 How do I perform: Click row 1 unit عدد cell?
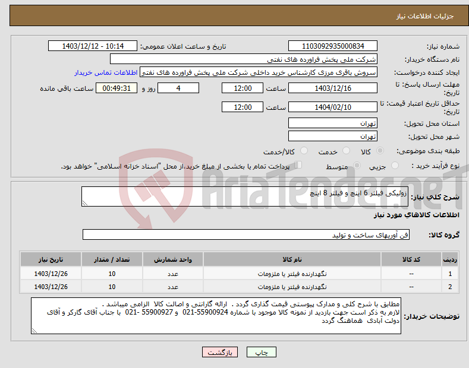click(x=173, y=274)
